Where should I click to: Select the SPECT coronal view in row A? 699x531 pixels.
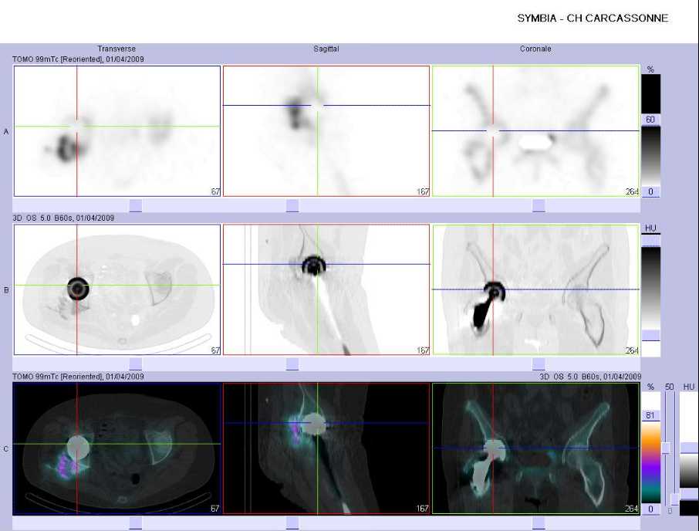coord(536,131)
